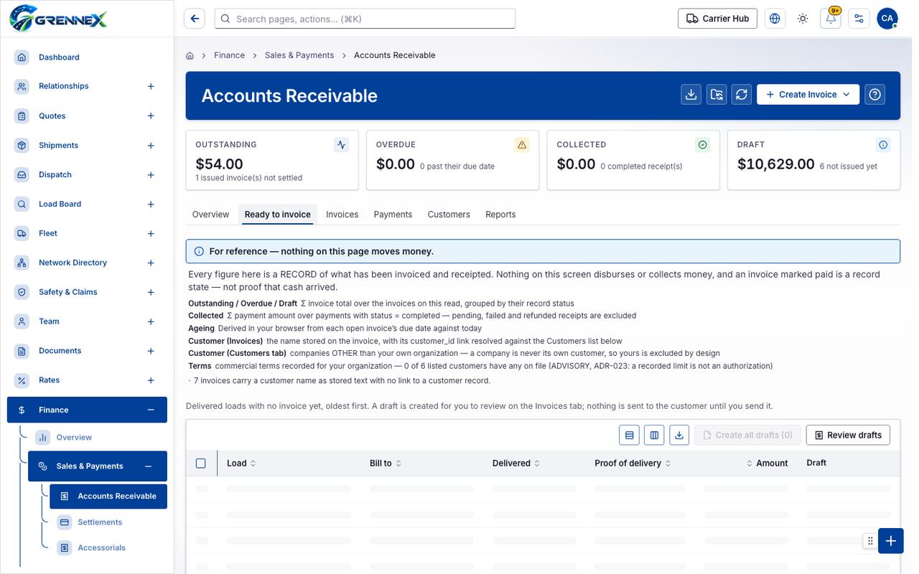
Task: Click the warning icon on the Overdue card
Action: pyautogui.click(x=522, y=145)
